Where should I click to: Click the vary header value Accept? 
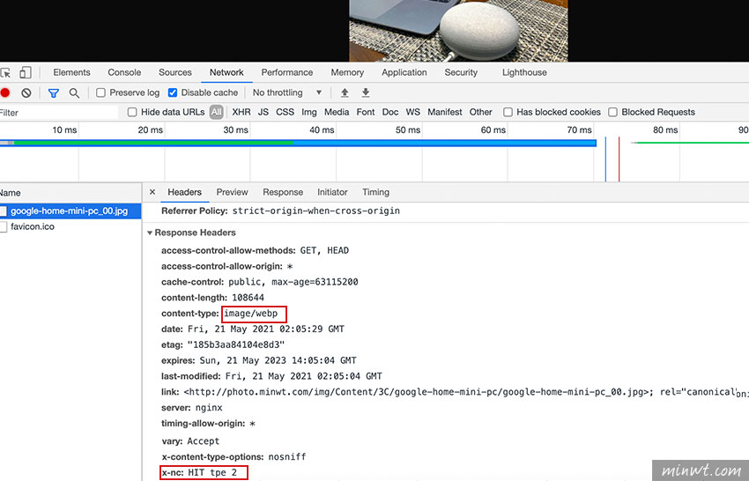[x=203, y=441]
